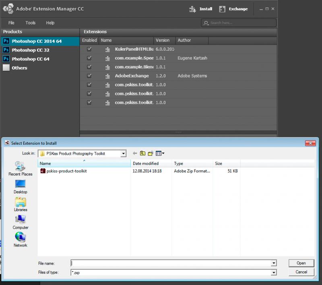Screen dimensions: 322x285
Task: Click the Install button in Extension Manager
Action: click(x=200, y=9)
